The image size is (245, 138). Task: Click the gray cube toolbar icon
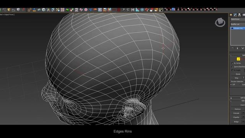coord(18,10)
